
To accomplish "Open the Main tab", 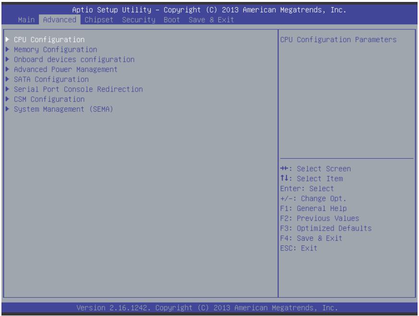I will pos(26,20).
